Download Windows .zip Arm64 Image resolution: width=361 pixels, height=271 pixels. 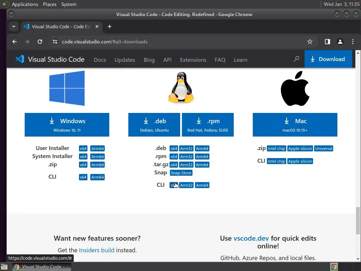pos(98,165)
